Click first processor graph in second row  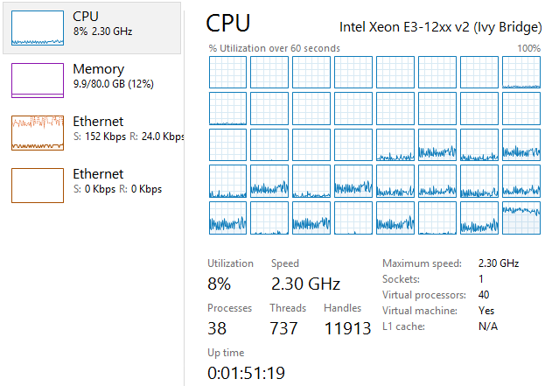(227, 109)
